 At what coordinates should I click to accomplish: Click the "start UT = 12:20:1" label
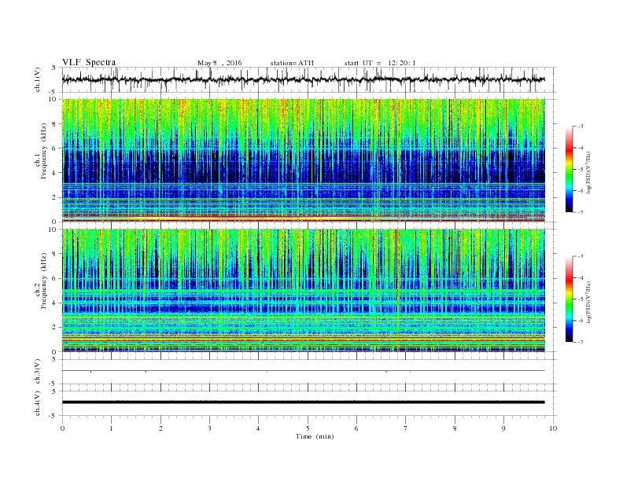click(380, 63)
